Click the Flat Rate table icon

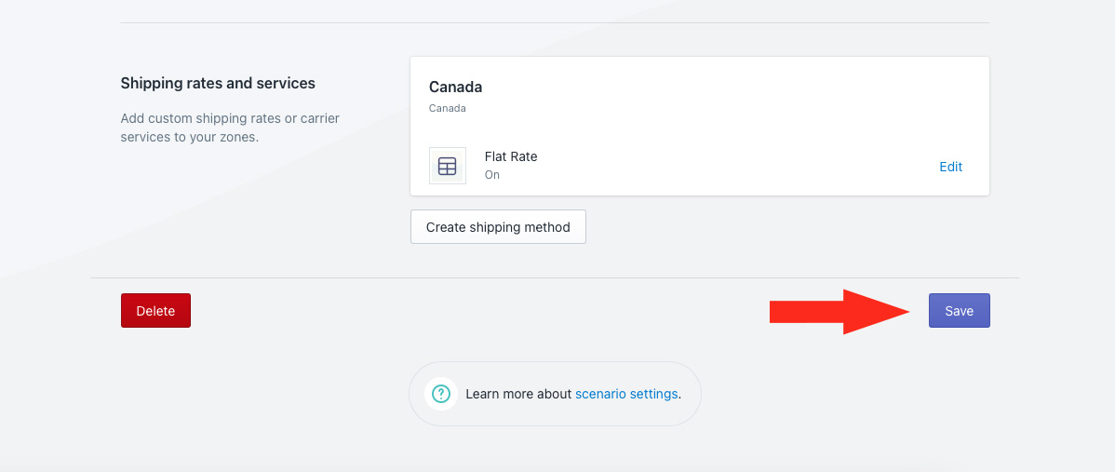pyautogui.click(x=448, y=166)
